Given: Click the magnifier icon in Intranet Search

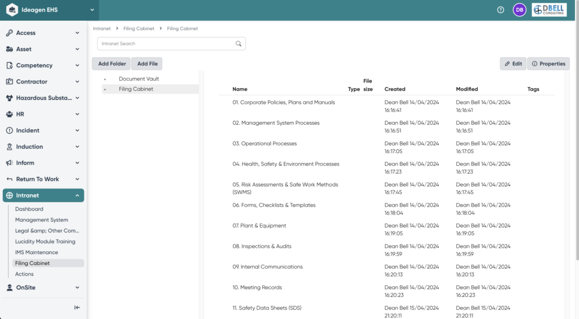Looking at the screenshot, I should coord(239,43).
